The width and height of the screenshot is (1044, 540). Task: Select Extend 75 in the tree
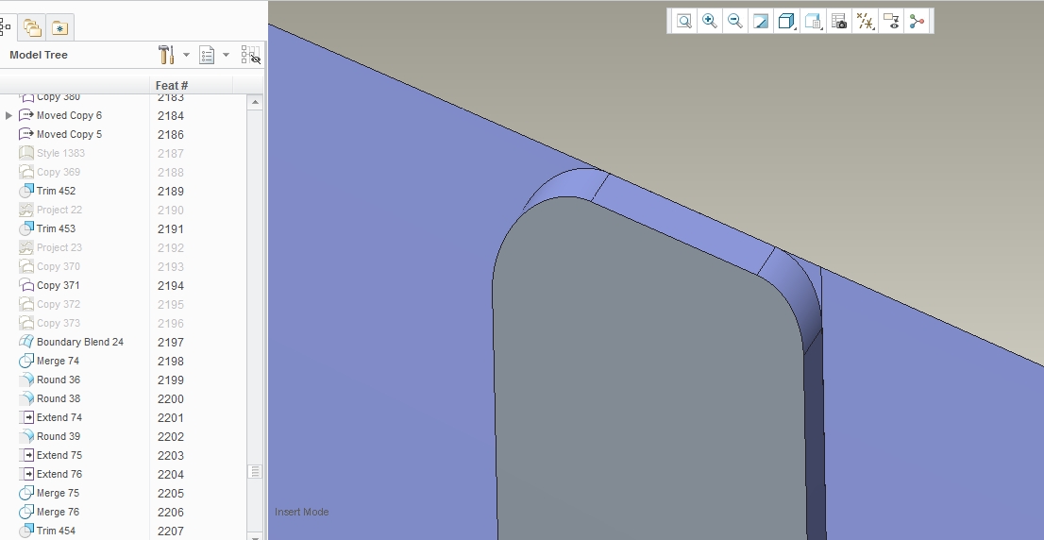(59, 455)
